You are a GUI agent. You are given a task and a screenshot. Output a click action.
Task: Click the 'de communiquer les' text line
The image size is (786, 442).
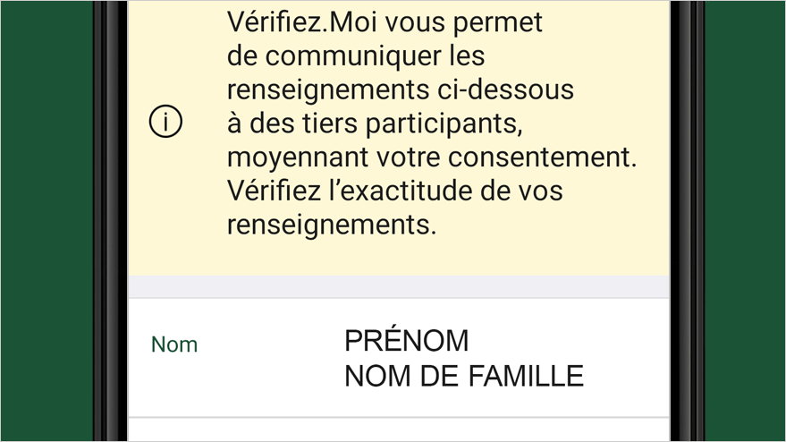coord(356,55)
